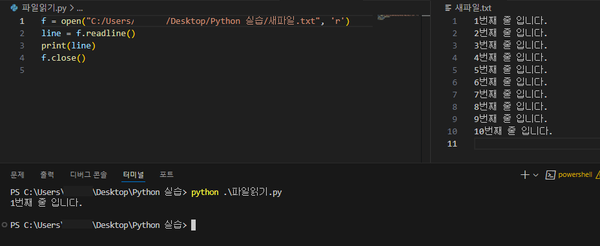Place cursor on empty line 11 of 새파일.txt
The image size is (600, 246).
click(537, 143)
